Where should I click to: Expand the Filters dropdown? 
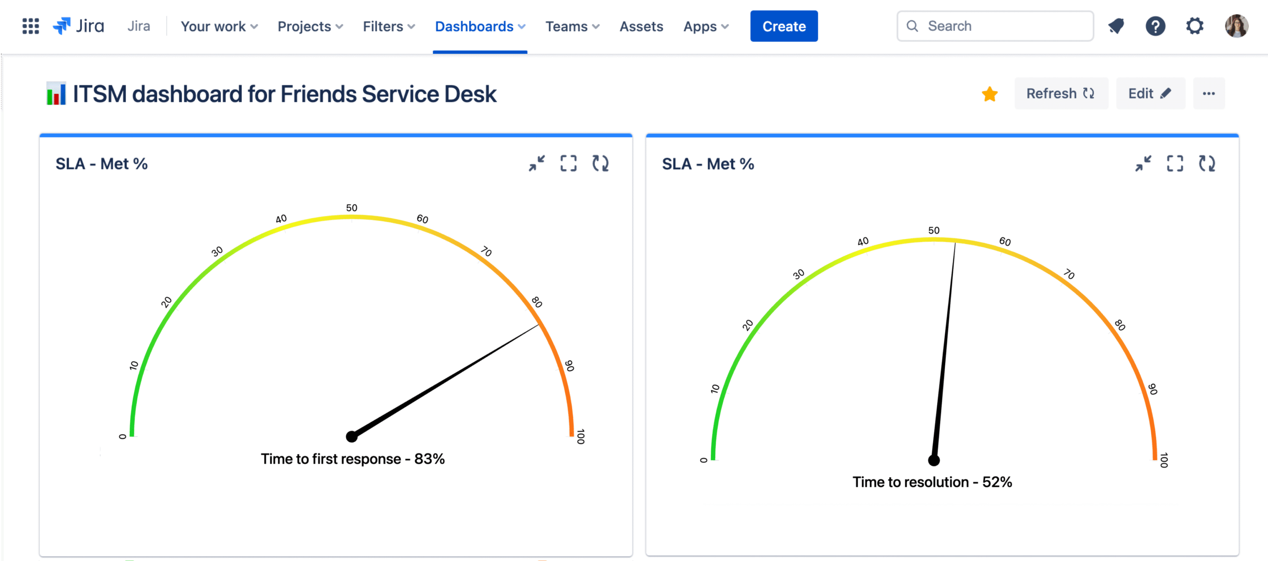pyautogui.click(x=389, y=26)
